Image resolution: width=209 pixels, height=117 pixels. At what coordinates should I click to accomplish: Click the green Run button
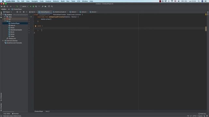tap(30, 6)
